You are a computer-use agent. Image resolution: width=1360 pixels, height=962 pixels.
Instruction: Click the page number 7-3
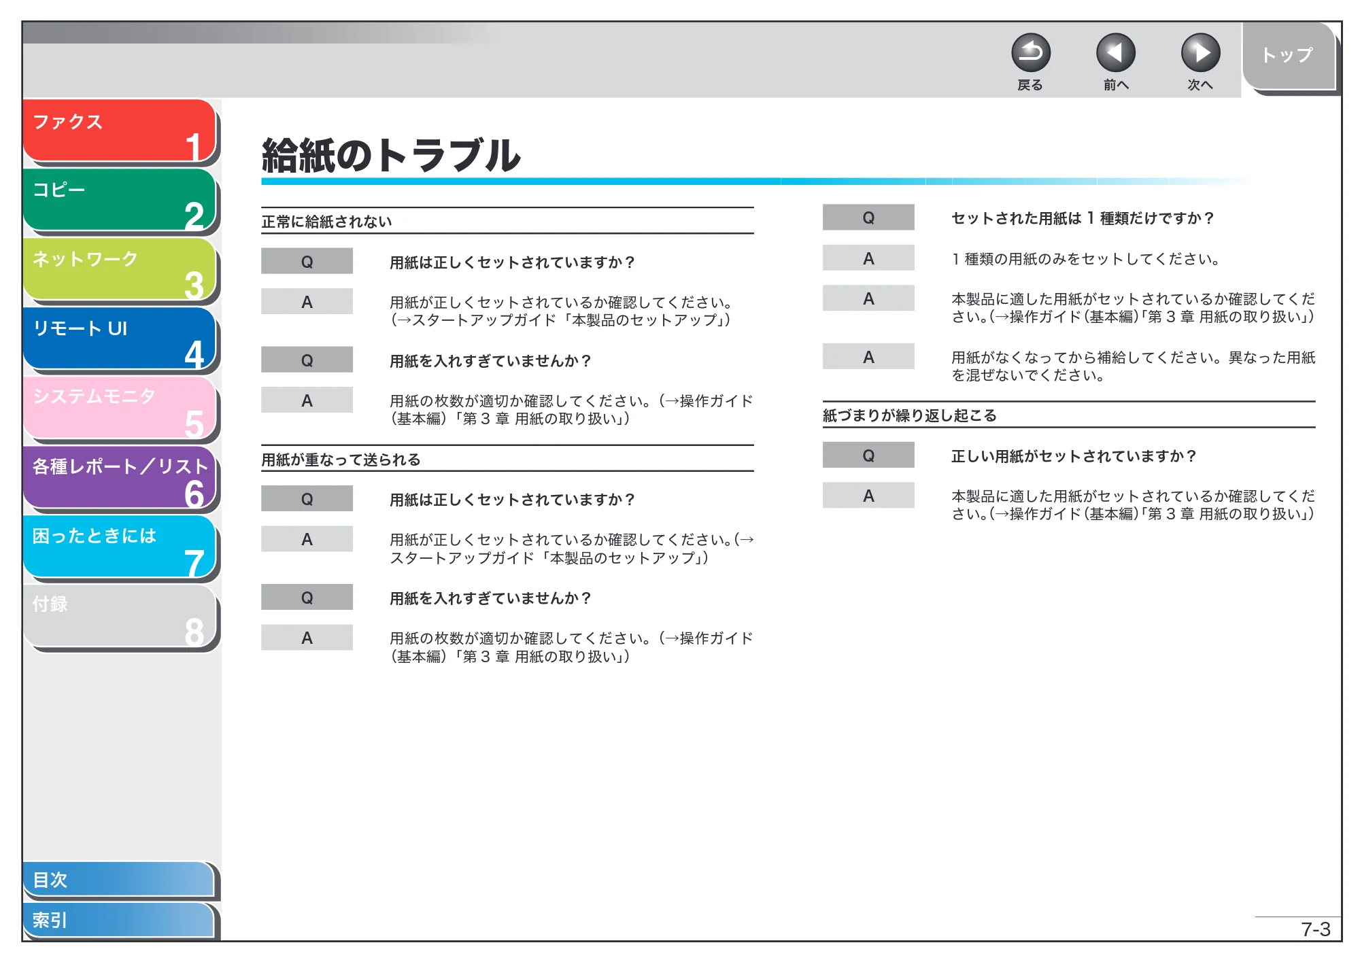(x=1315, y=929)
